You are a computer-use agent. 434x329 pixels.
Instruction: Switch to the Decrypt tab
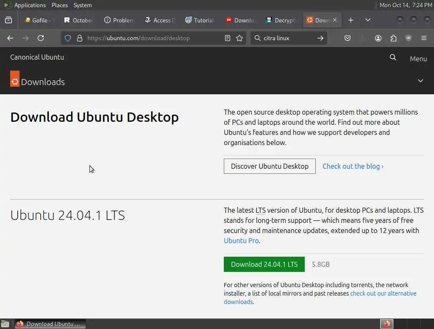click(281, 20)
